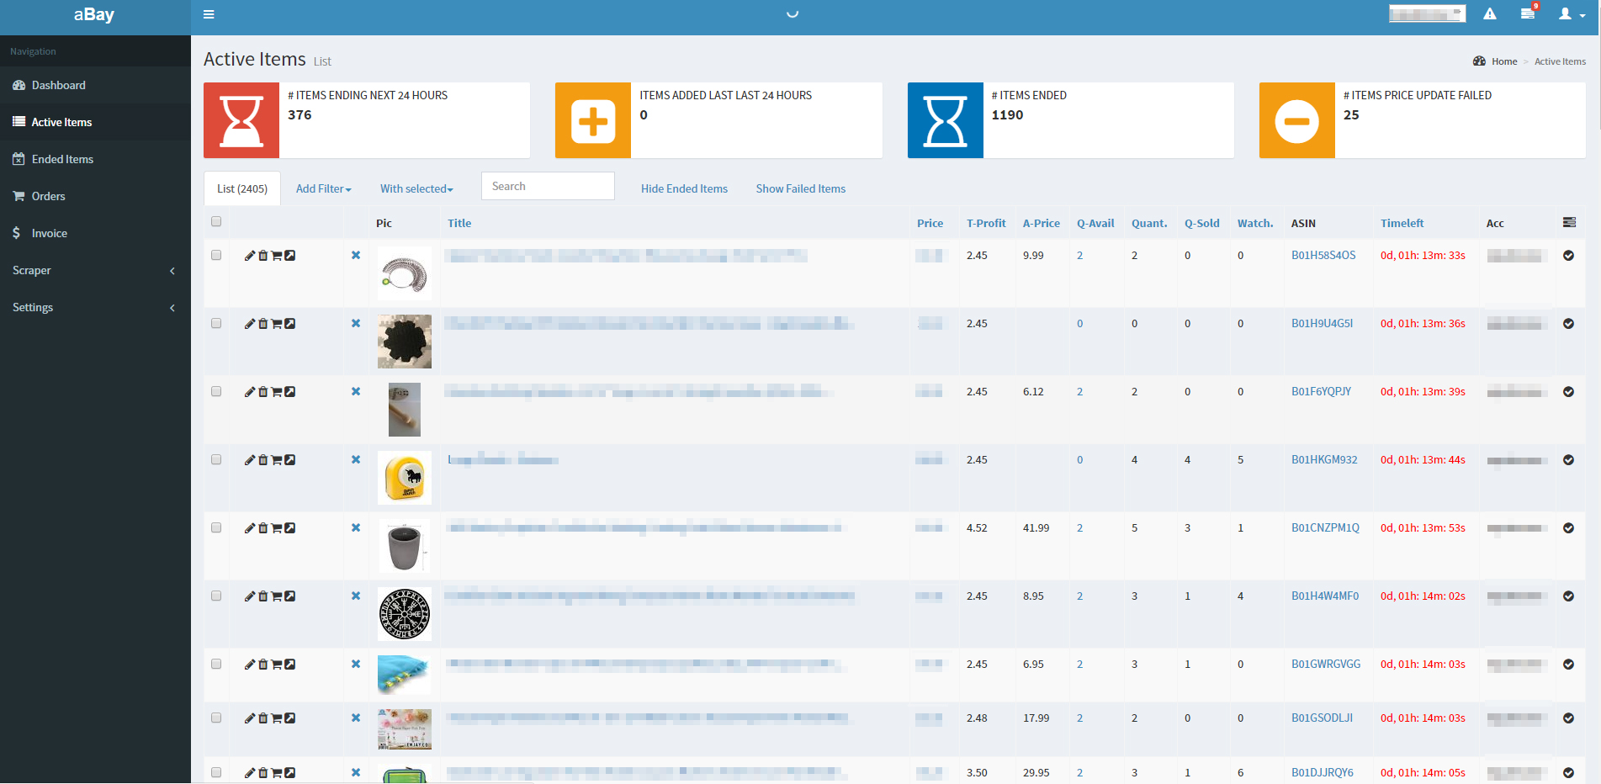Click the trash delete icon for B01H9U4G5I row
This screenshot has width=1601, height=784.
pos(263,324)
